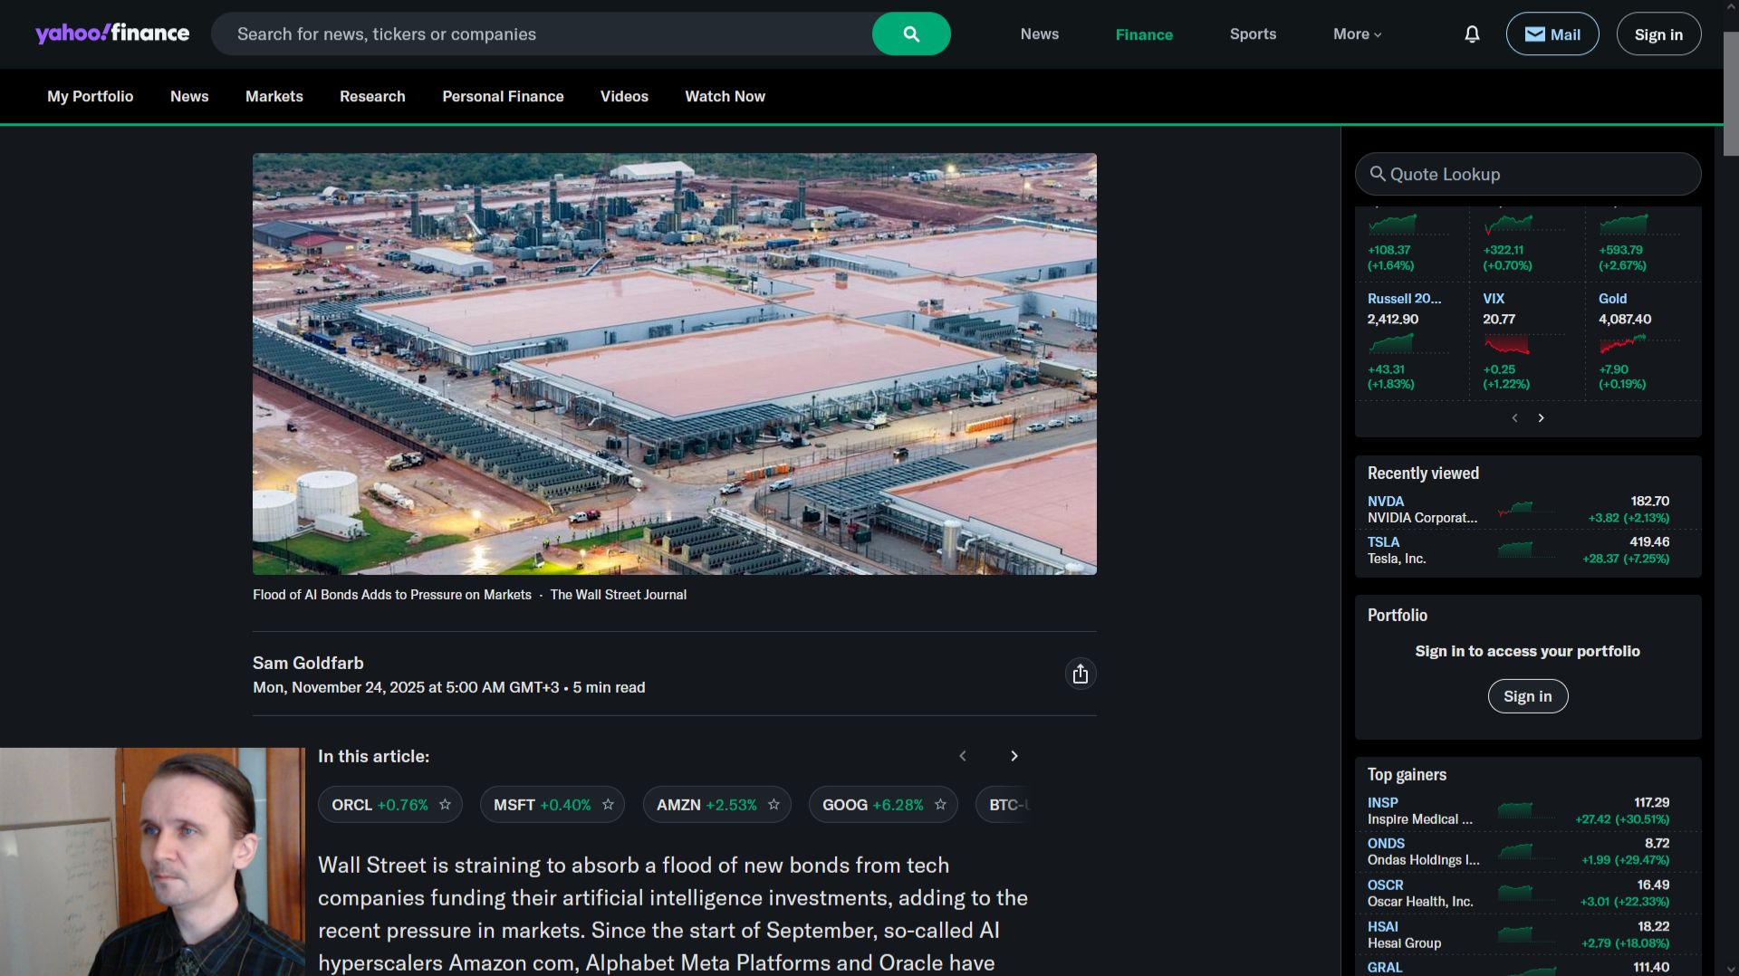Show previous tickers in this article
Viewport: 1739px width, 976px height.
click(963, 756)
